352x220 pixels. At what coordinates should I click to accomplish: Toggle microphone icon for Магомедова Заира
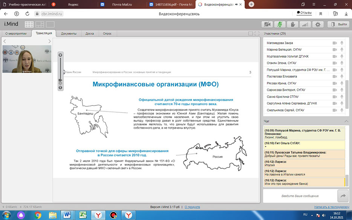(342, 43)
